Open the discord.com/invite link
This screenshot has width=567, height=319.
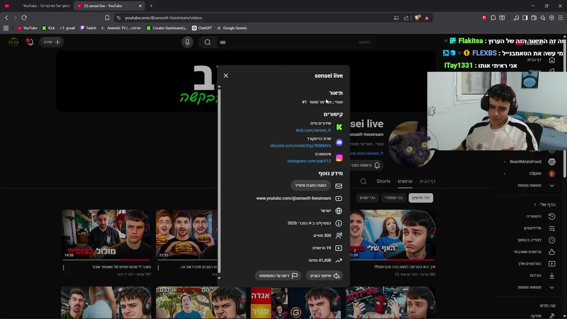(301, 146)
